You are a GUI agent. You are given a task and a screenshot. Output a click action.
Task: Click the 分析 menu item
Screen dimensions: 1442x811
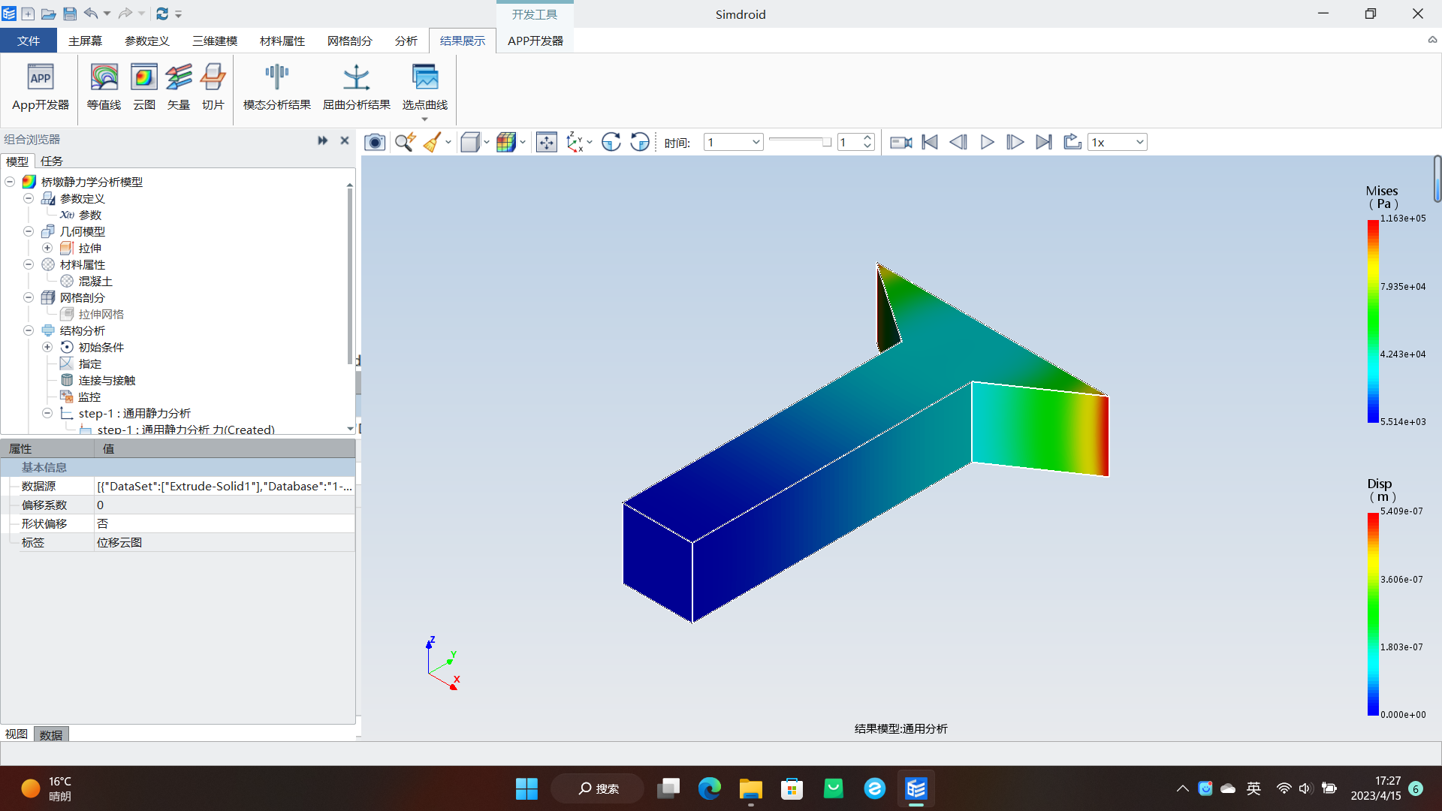point(405,41)
